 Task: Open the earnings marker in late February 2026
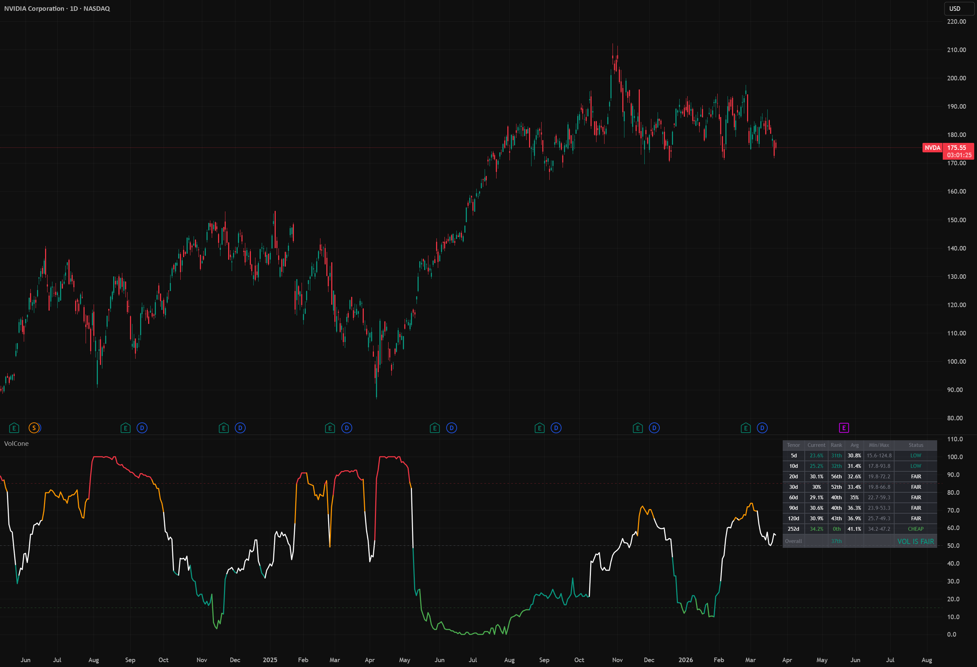click(746, 428)
